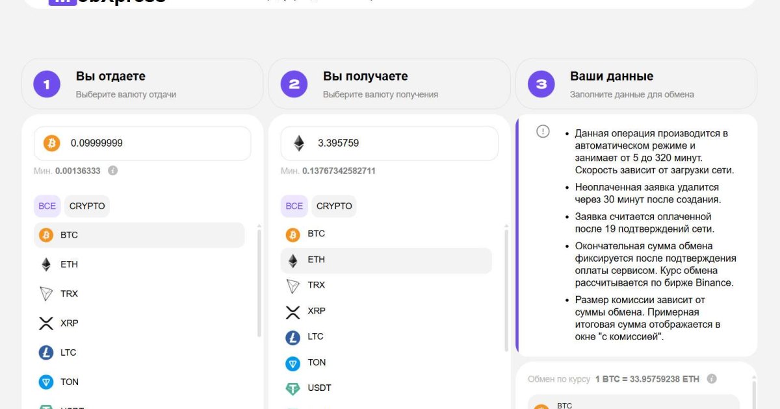
Task: Click the receive currency list scrollbar
Action: tap(506, 289)
